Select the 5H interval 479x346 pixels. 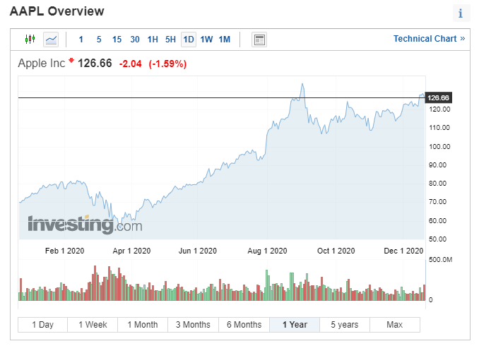click(170, 39)
